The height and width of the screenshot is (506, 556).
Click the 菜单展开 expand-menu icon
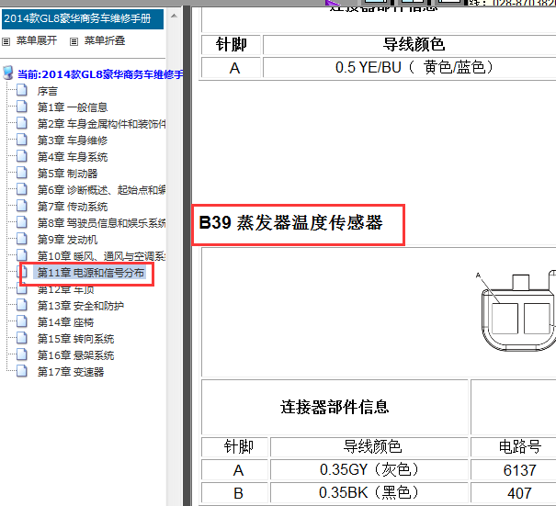coord(6,42)
